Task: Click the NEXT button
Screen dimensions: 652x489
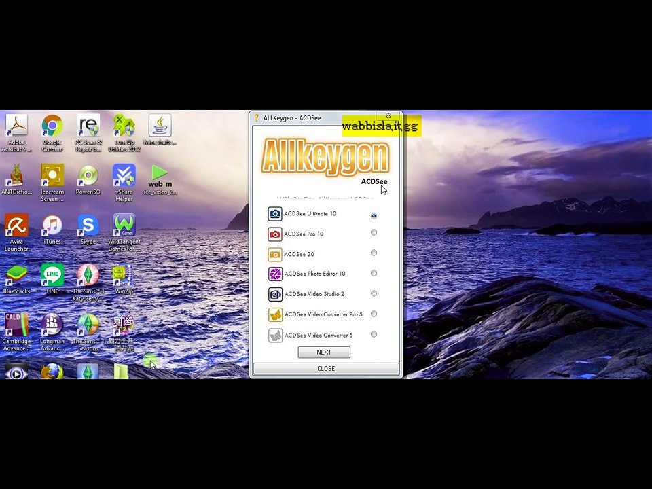Action: click(x=324, y=352)
